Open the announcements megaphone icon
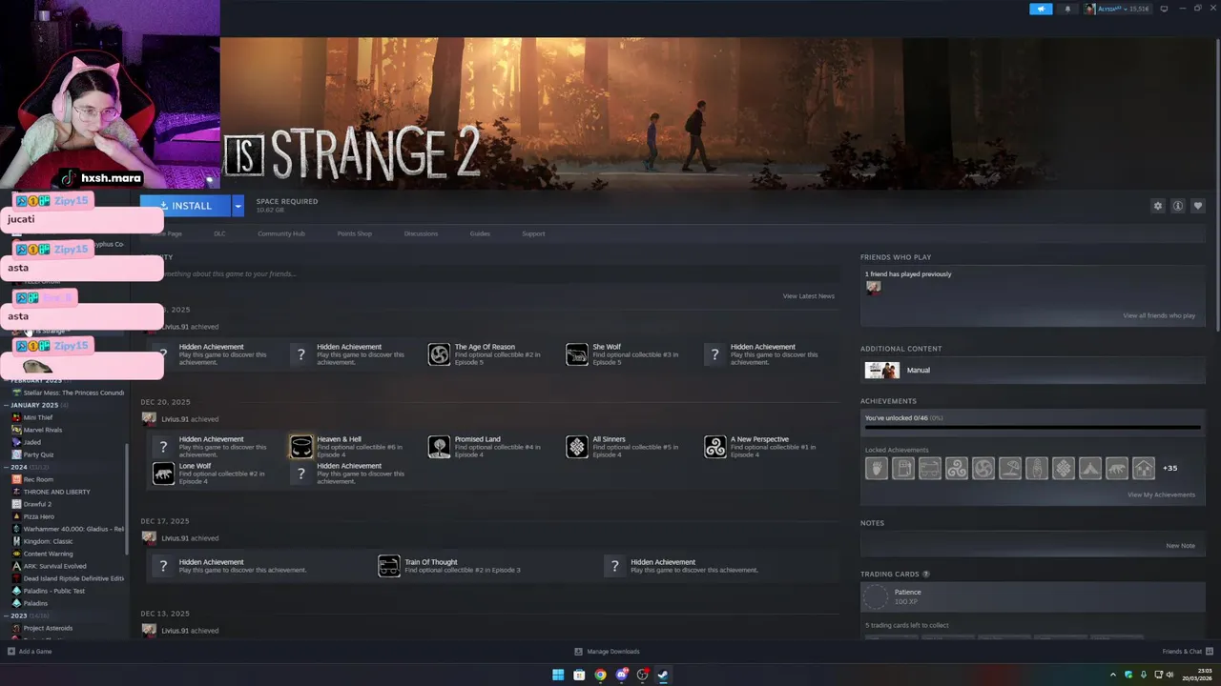 (x=1041, y=9)
